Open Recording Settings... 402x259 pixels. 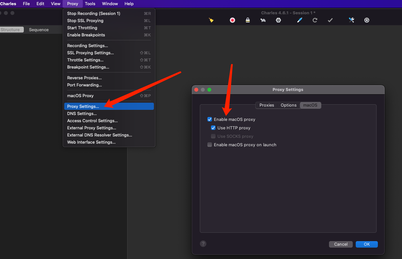pos(109,45)
